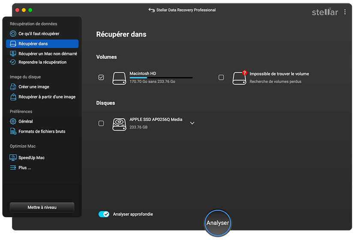Click the yellow minimize window button
The image size is (356, 242).
tap(24, 10)
